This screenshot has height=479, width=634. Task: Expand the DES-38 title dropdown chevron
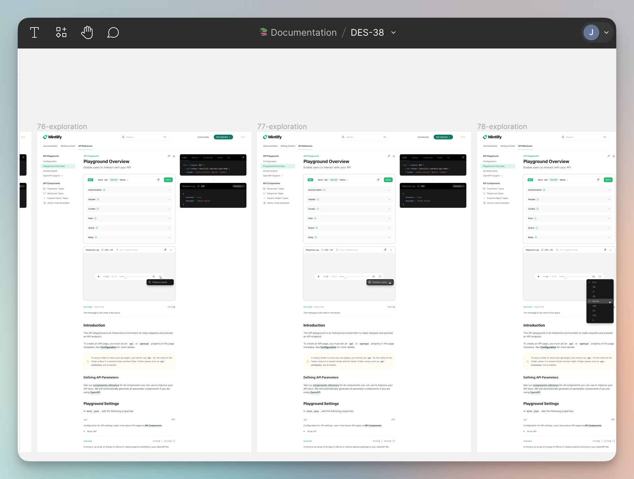tap(393, 32)
